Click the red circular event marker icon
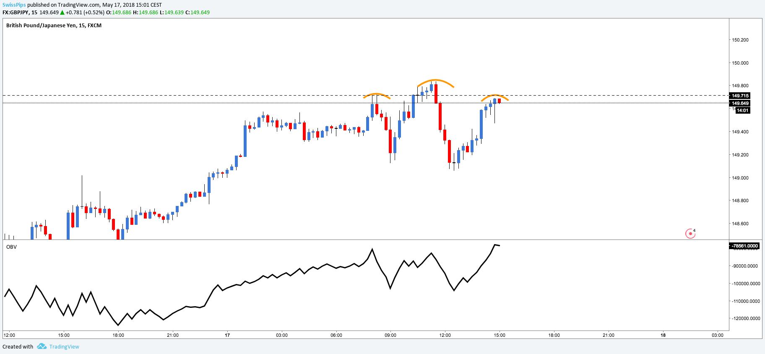The image size is (765, 354). [690, 233]
